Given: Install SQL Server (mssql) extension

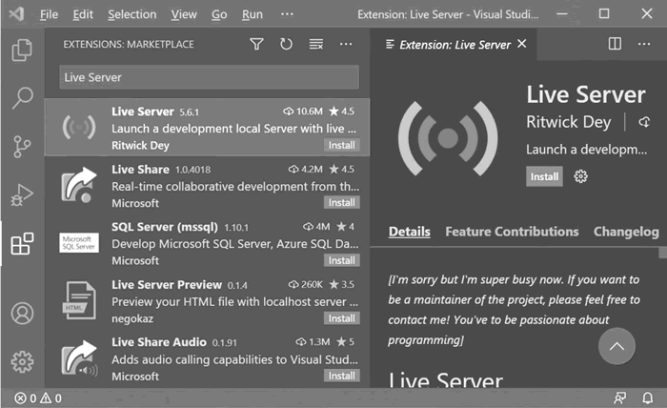Looking at the screenshot, I should click(x=341, y=260).
